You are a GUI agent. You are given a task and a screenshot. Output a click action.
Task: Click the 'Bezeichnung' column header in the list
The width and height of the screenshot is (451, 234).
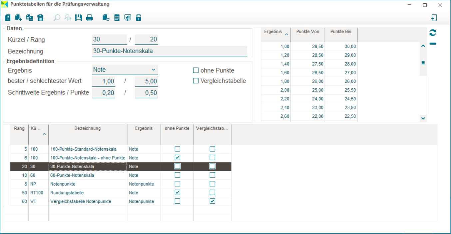88,128
